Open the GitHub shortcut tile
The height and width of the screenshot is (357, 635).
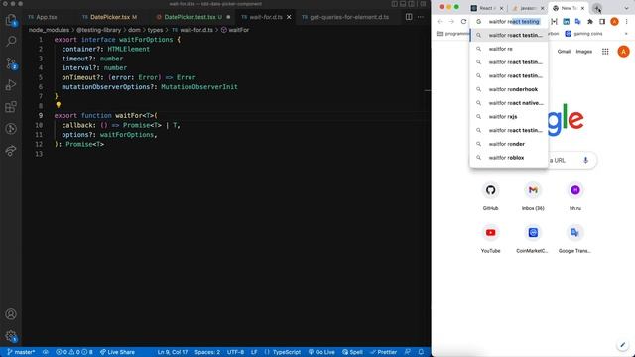coord(490,196)
